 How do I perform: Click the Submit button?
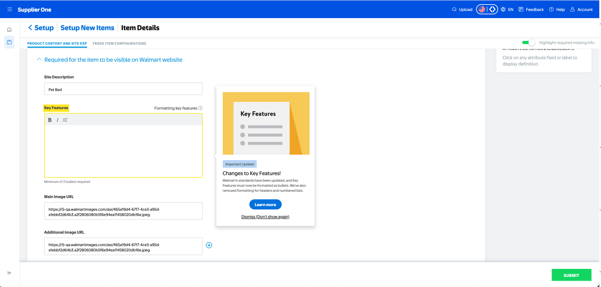(x=571, y=275)
